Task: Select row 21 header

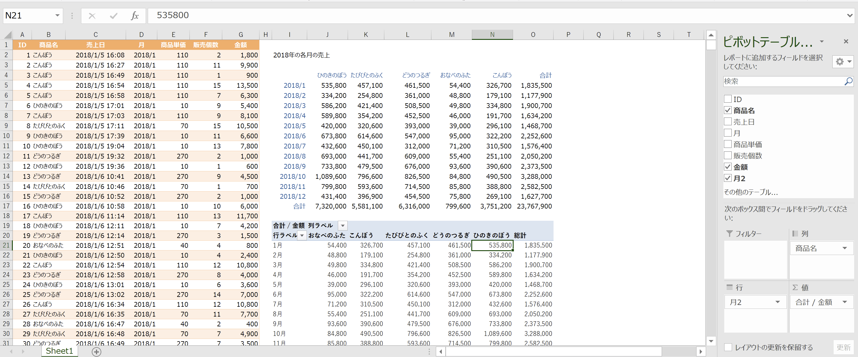Action: [6, 245]
